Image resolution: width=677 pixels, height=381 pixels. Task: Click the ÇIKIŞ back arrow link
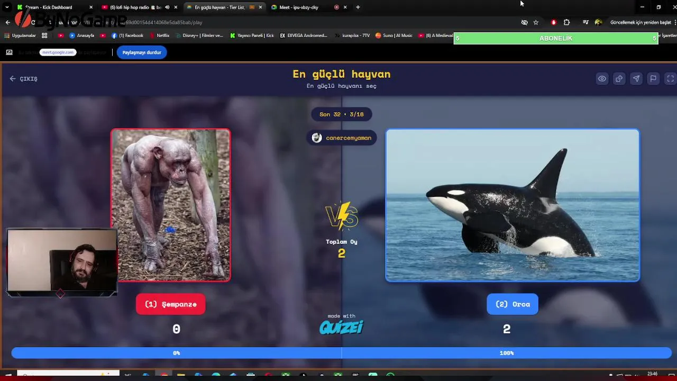point(23,79)
